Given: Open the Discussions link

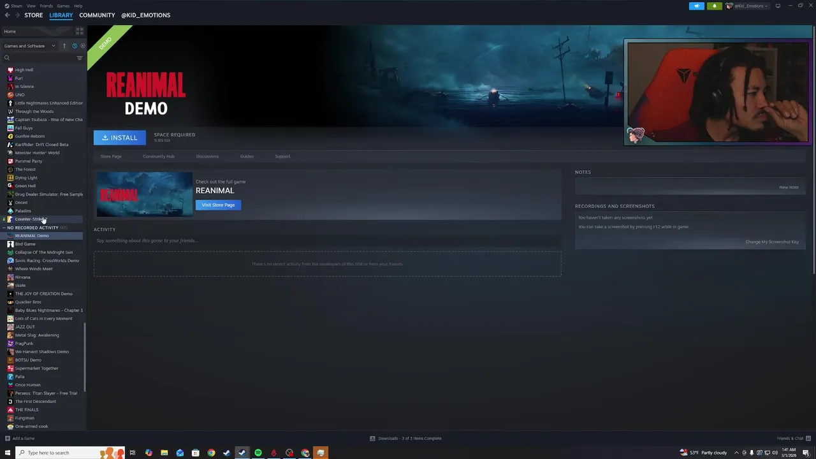Looking at the screenshot, I should [x=207, y=156].
